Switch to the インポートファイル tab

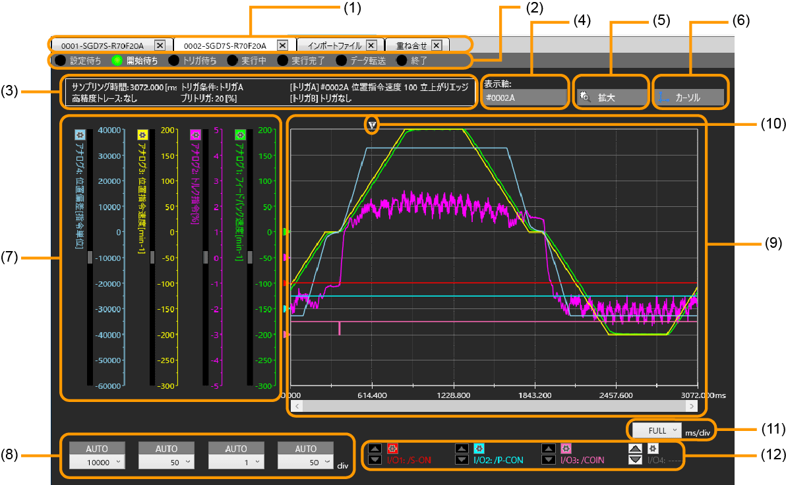pos(336,45)
